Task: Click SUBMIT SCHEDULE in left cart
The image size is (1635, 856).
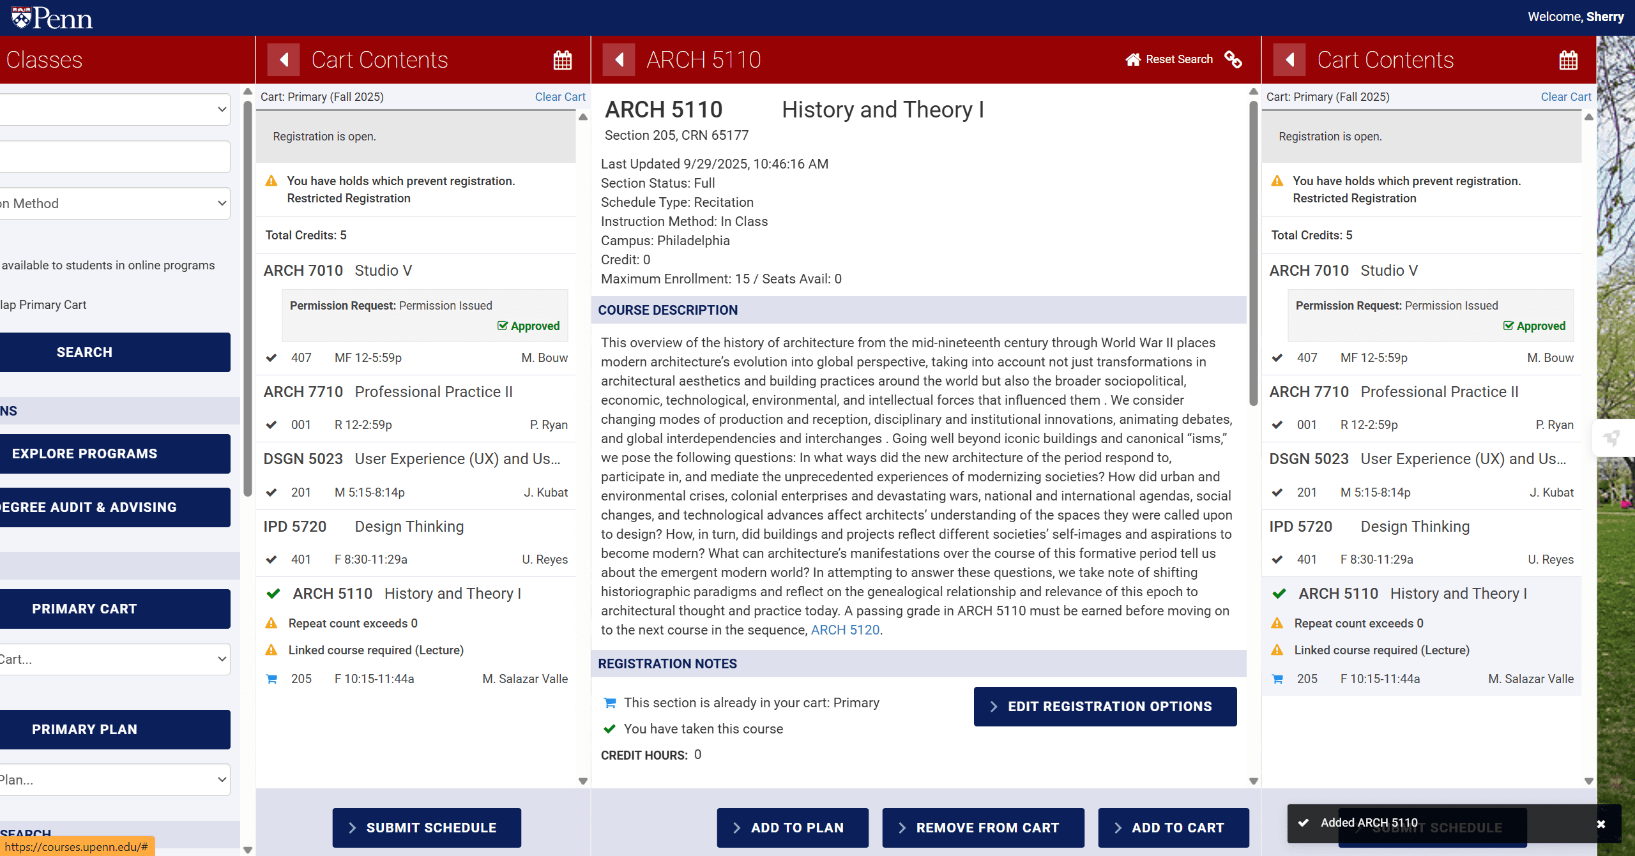Action: click(427, 828)
